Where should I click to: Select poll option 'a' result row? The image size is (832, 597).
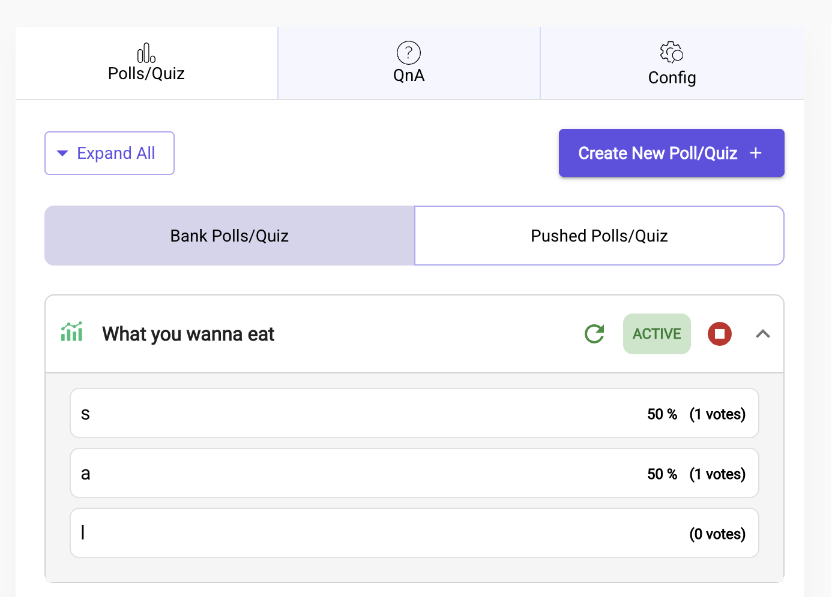tap(414, 473)
